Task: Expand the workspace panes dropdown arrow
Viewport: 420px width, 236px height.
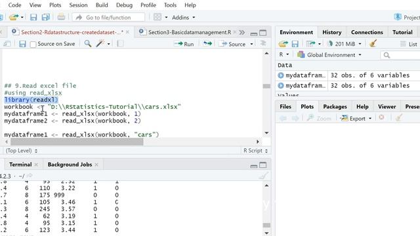Action: tap(166, 18)
